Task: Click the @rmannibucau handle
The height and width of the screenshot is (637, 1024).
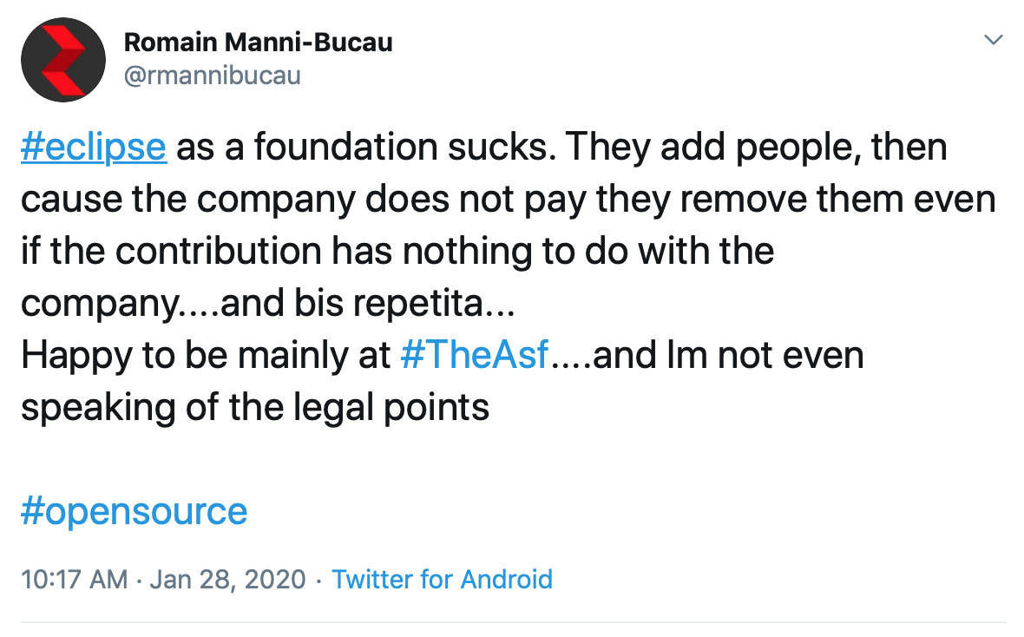Action: tap(212, 76)
